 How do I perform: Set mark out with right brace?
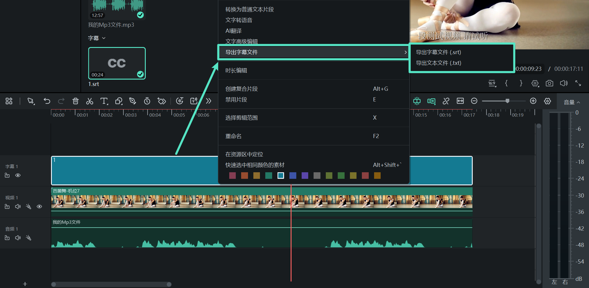pos(521,83)
